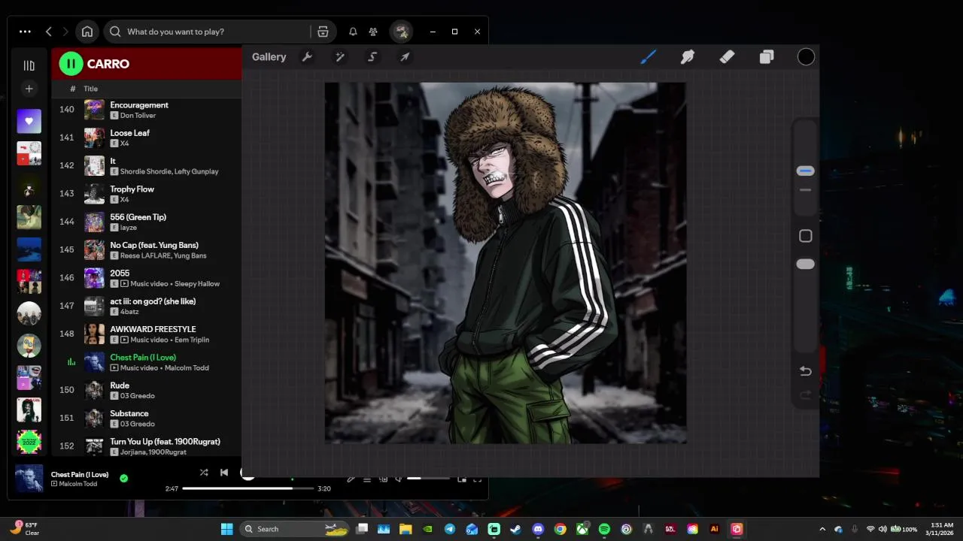The image size is (963, 541).
Task: Open Liked Songs in the sidebar
Action: [x=29, y=121]
